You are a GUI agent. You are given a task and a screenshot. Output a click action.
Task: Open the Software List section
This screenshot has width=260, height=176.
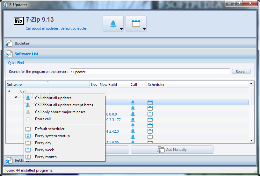(x=130, y=54)
